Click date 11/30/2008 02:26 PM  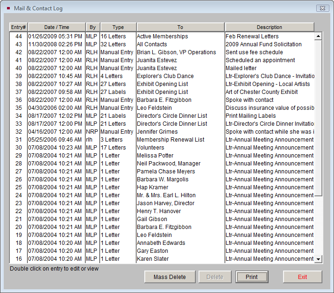click(55, 44)
